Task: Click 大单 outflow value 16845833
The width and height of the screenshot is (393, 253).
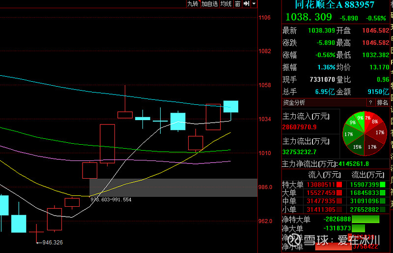Action: (364, 193)
